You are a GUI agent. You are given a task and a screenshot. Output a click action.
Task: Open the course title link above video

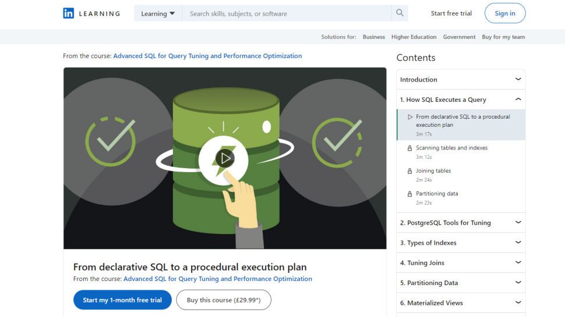pos(207,56)
